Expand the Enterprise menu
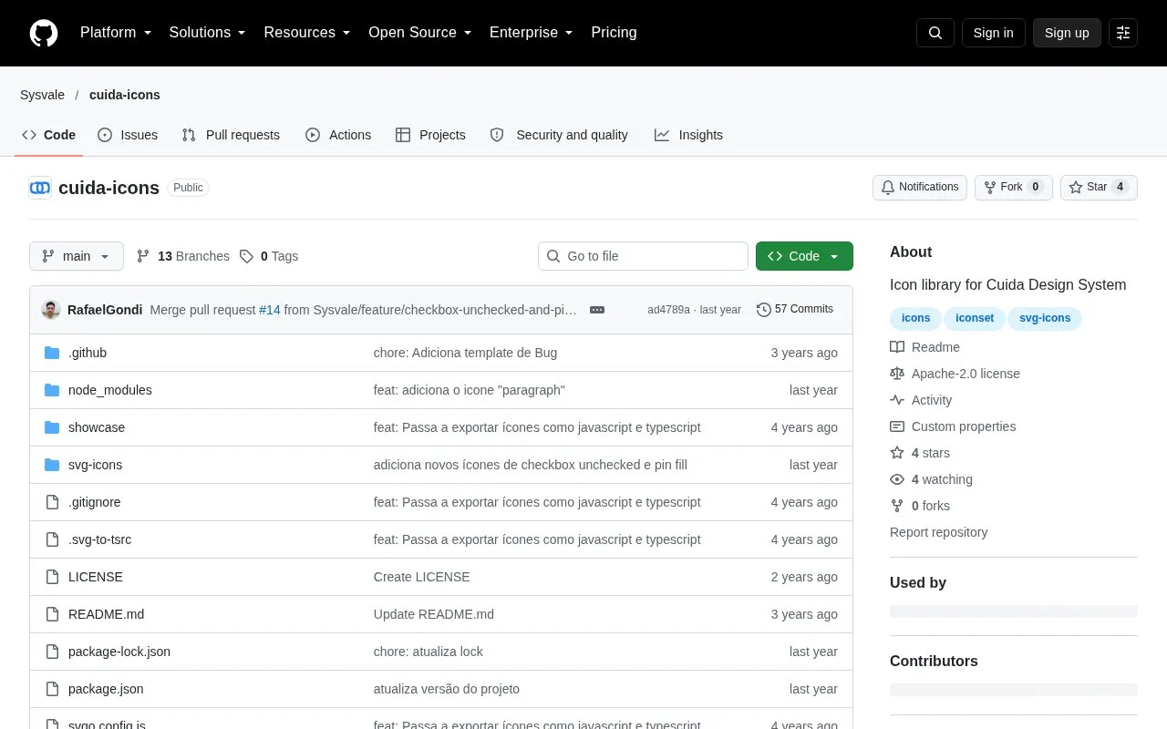Screen dimensions: 1167x729 [x=532, y=33]
